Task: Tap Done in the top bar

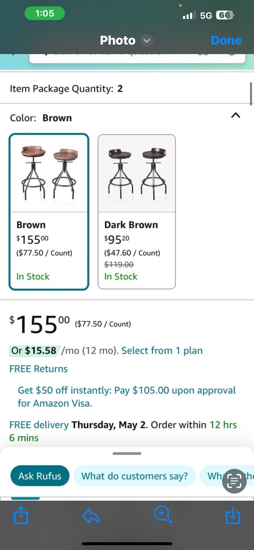Action: (x=226, y=40)
